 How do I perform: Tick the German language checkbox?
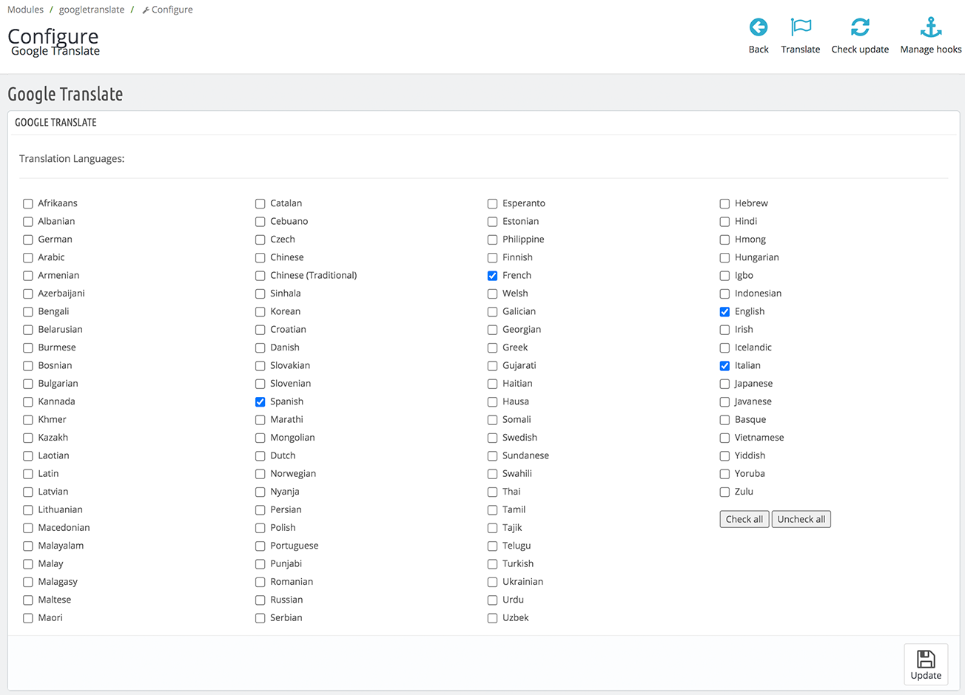click(28, 240)
